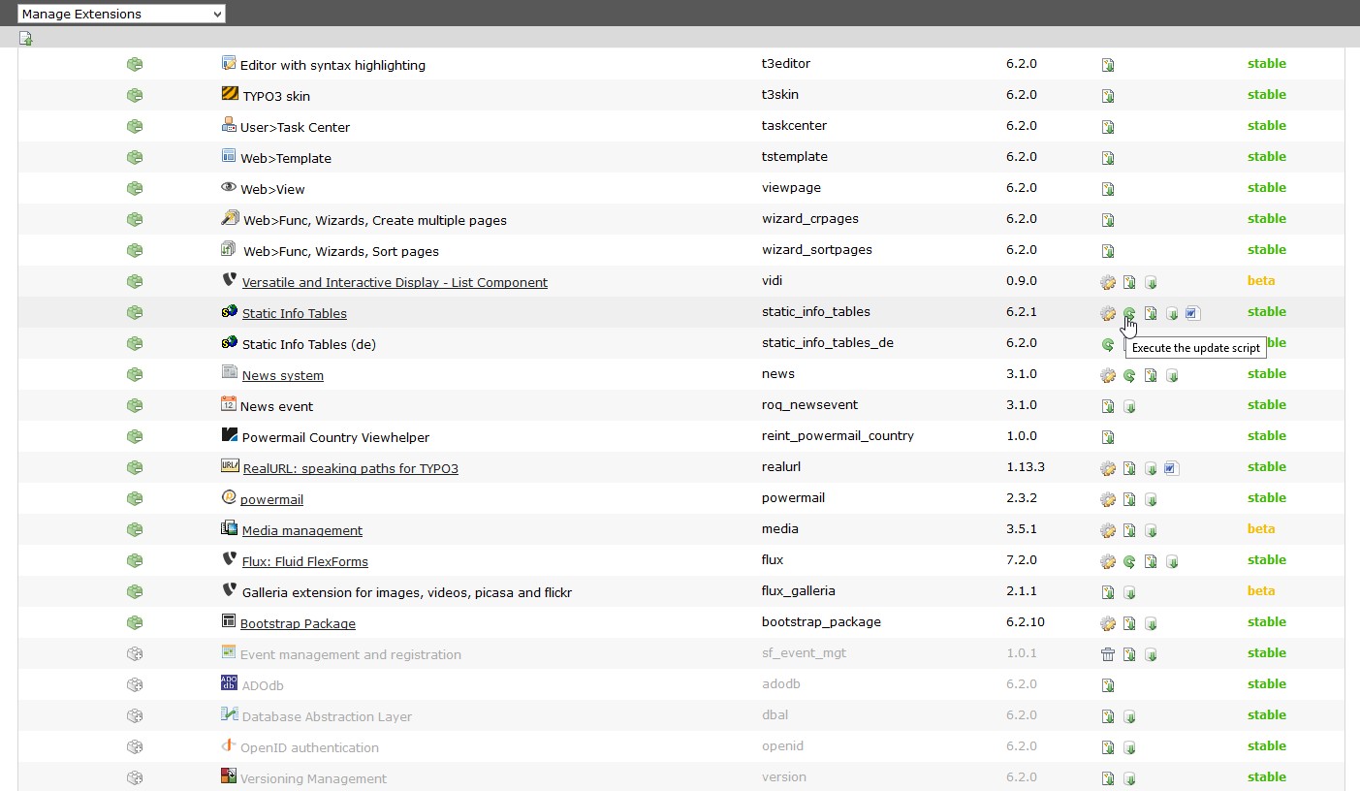Open Versatile and Interactive Display link
Image resolution: width=1360 pixels, height=791 pixels.
(x=395, y=283)
